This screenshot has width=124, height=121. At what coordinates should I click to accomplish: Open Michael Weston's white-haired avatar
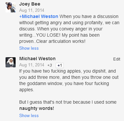pyautogui.click(x=10, y=62)
